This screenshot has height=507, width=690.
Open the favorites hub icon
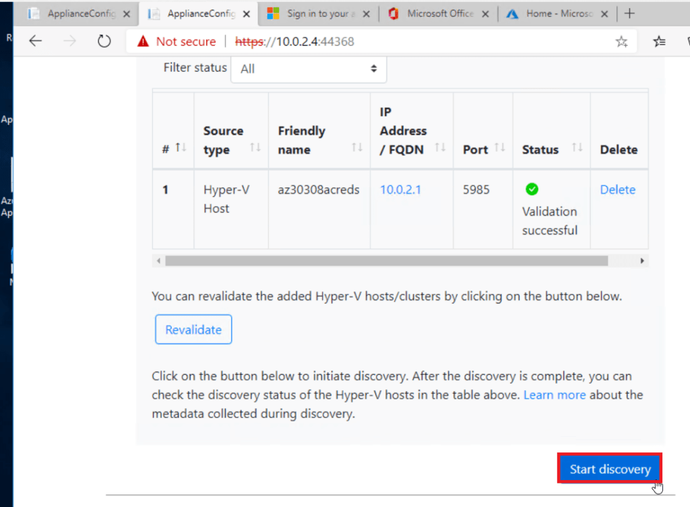[659, 40]
